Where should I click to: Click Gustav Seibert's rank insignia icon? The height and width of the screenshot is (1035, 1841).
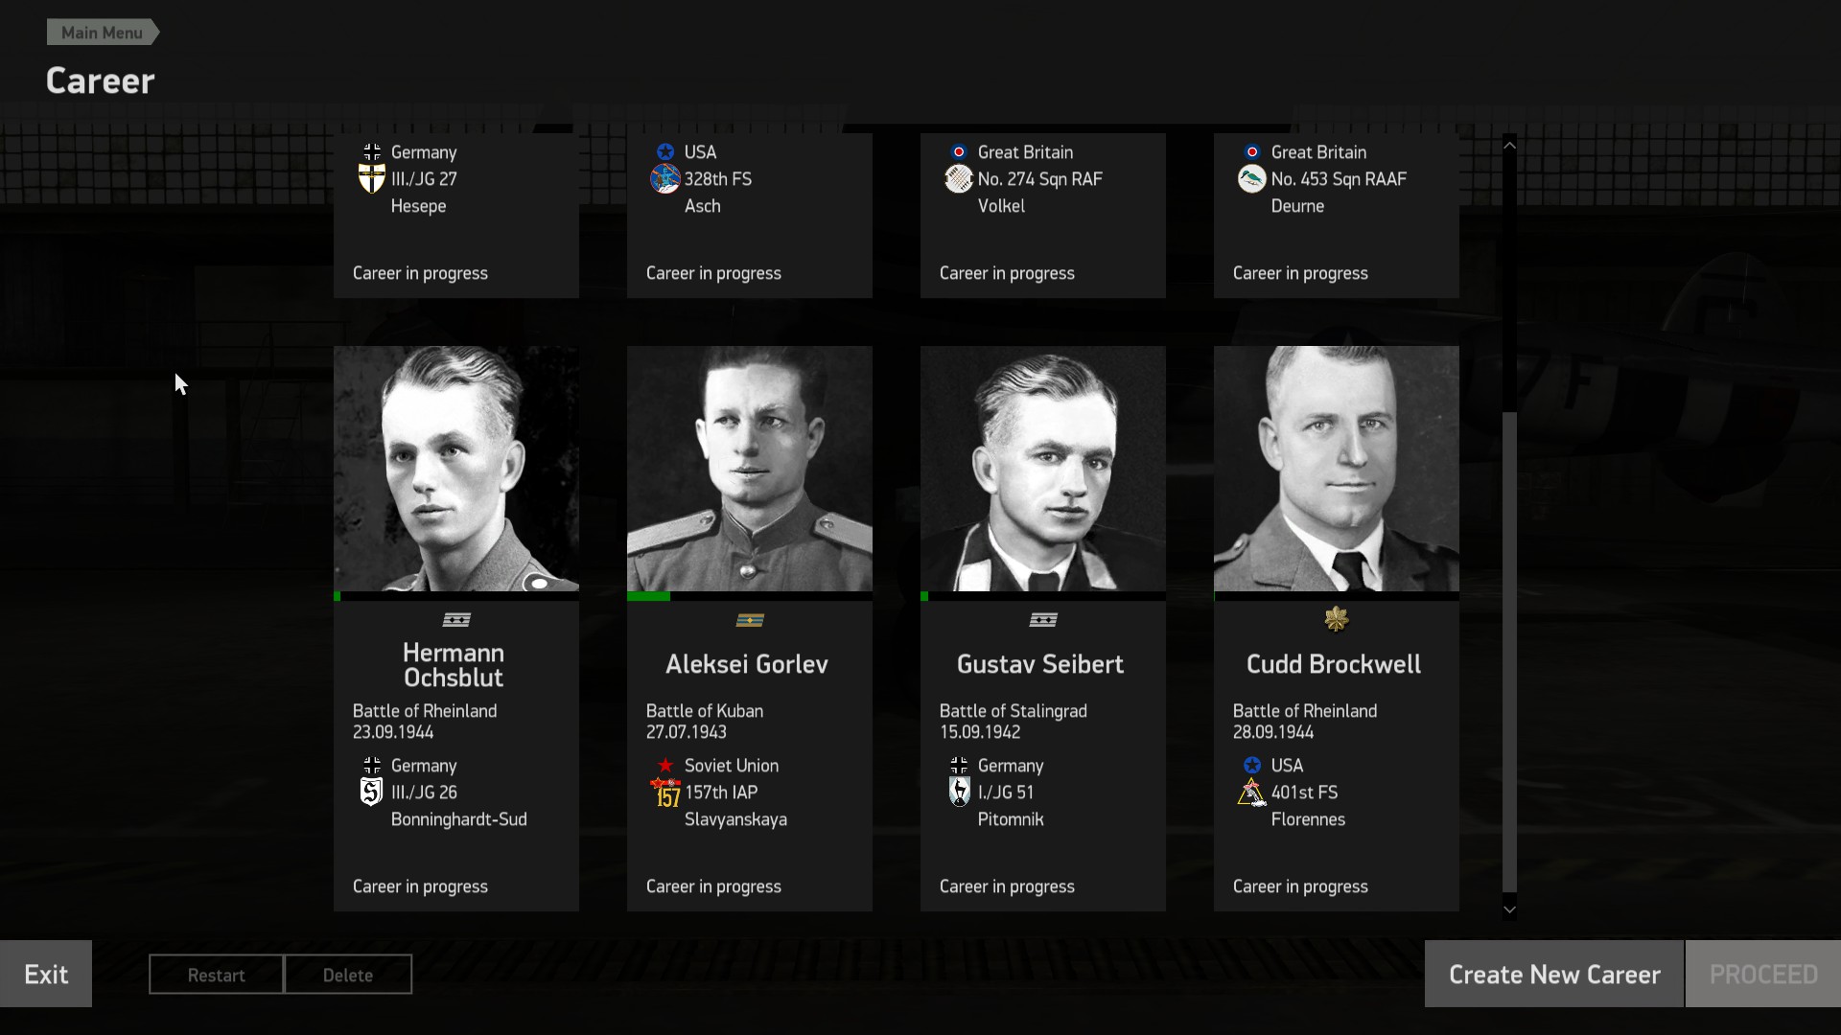(1043, 620)
